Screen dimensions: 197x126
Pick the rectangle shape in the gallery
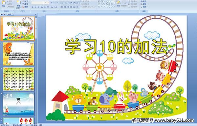point(109,1)
